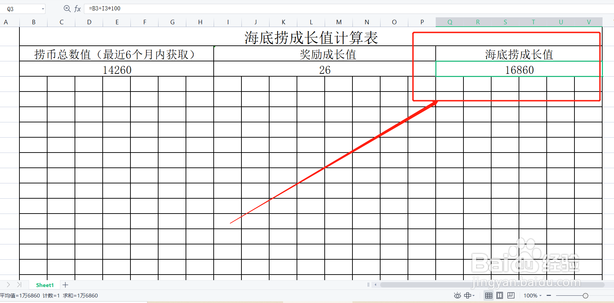Select column N header
Image resolution: width=614 pixels, height=303 pixels.
point(367,22)
